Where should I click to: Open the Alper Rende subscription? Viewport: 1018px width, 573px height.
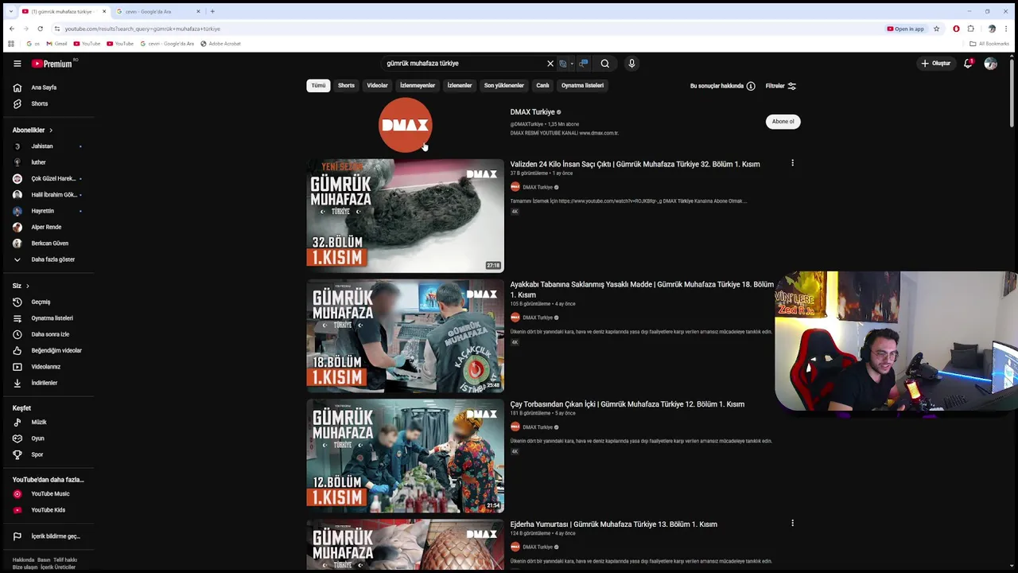coord(48,227)
